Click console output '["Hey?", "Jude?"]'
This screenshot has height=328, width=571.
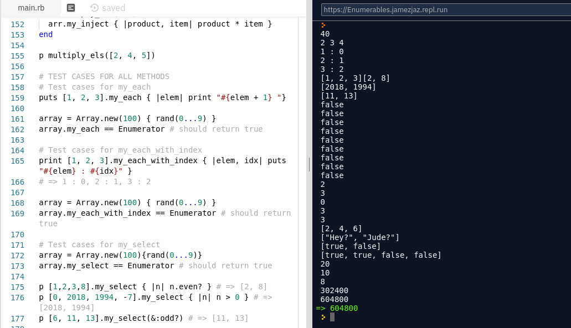(360, 237)
